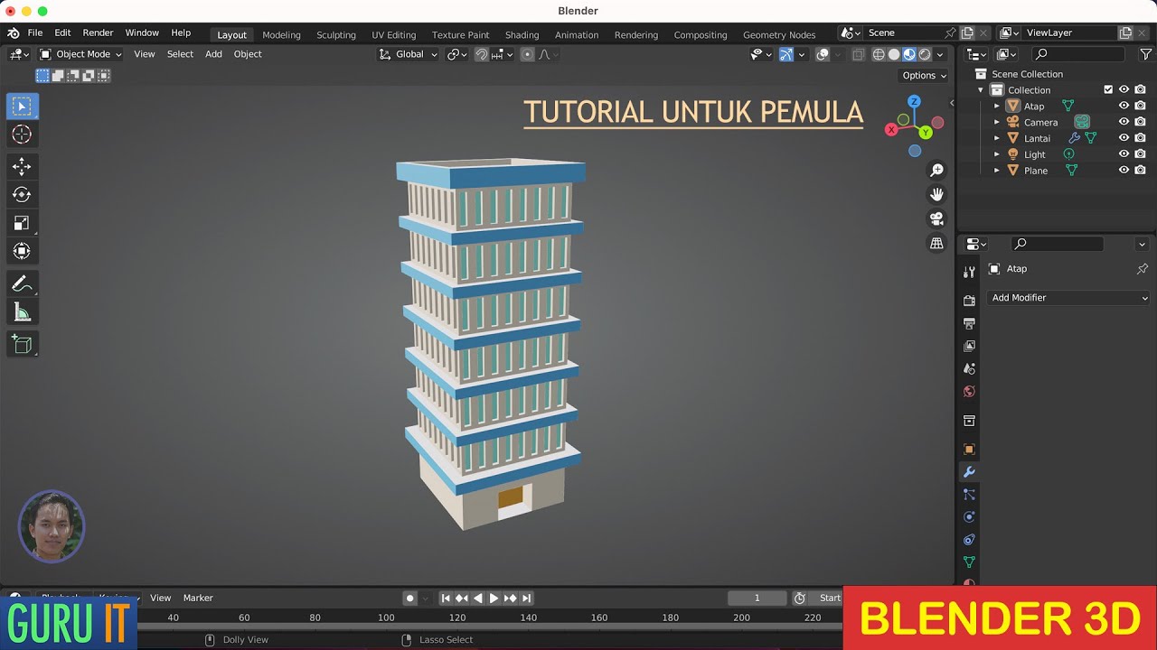1157x650 pixels.
Task: Expand the Atap tree item
Action: coord(997,107)
